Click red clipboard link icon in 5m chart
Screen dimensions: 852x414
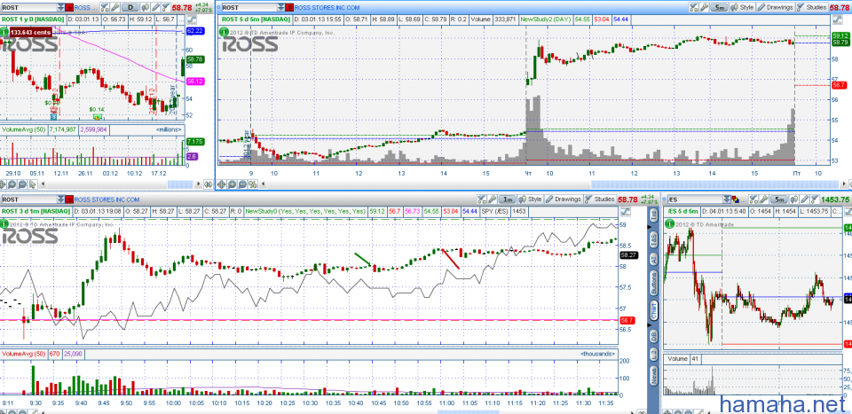coord(289,8)
